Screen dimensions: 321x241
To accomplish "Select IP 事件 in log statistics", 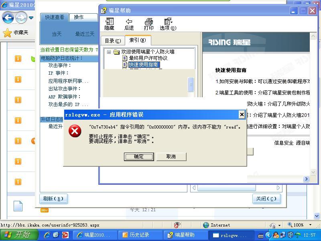I will 58,73.
